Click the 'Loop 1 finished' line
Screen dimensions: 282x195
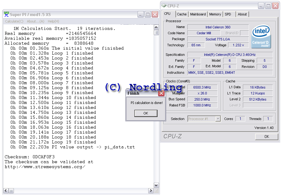52,53
